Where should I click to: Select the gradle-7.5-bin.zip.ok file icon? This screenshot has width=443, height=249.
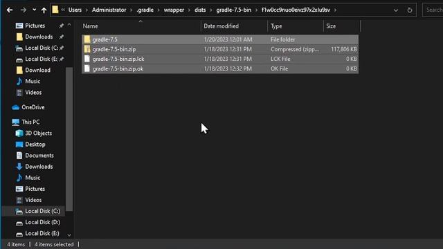point(87,68)
